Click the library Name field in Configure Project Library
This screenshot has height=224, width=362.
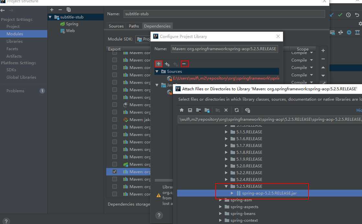point(224,49)
